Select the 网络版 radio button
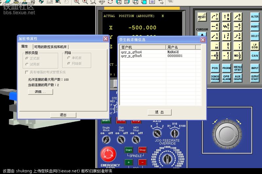 [x=69, y=64]
